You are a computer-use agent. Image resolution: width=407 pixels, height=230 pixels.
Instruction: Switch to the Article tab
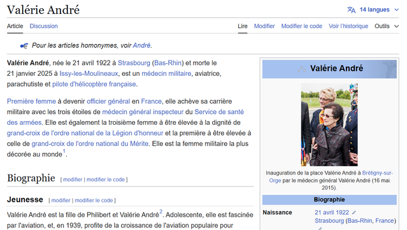(15, 26)
